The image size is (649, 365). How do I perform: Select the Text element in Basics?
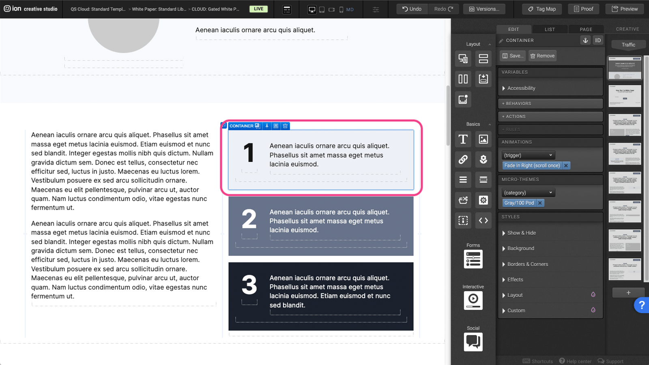click(x=463, y=139)
